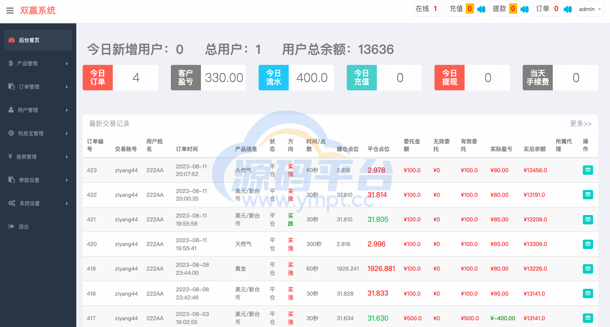
Task: Open details icon for order 419
Action: [x=588, y=268]
